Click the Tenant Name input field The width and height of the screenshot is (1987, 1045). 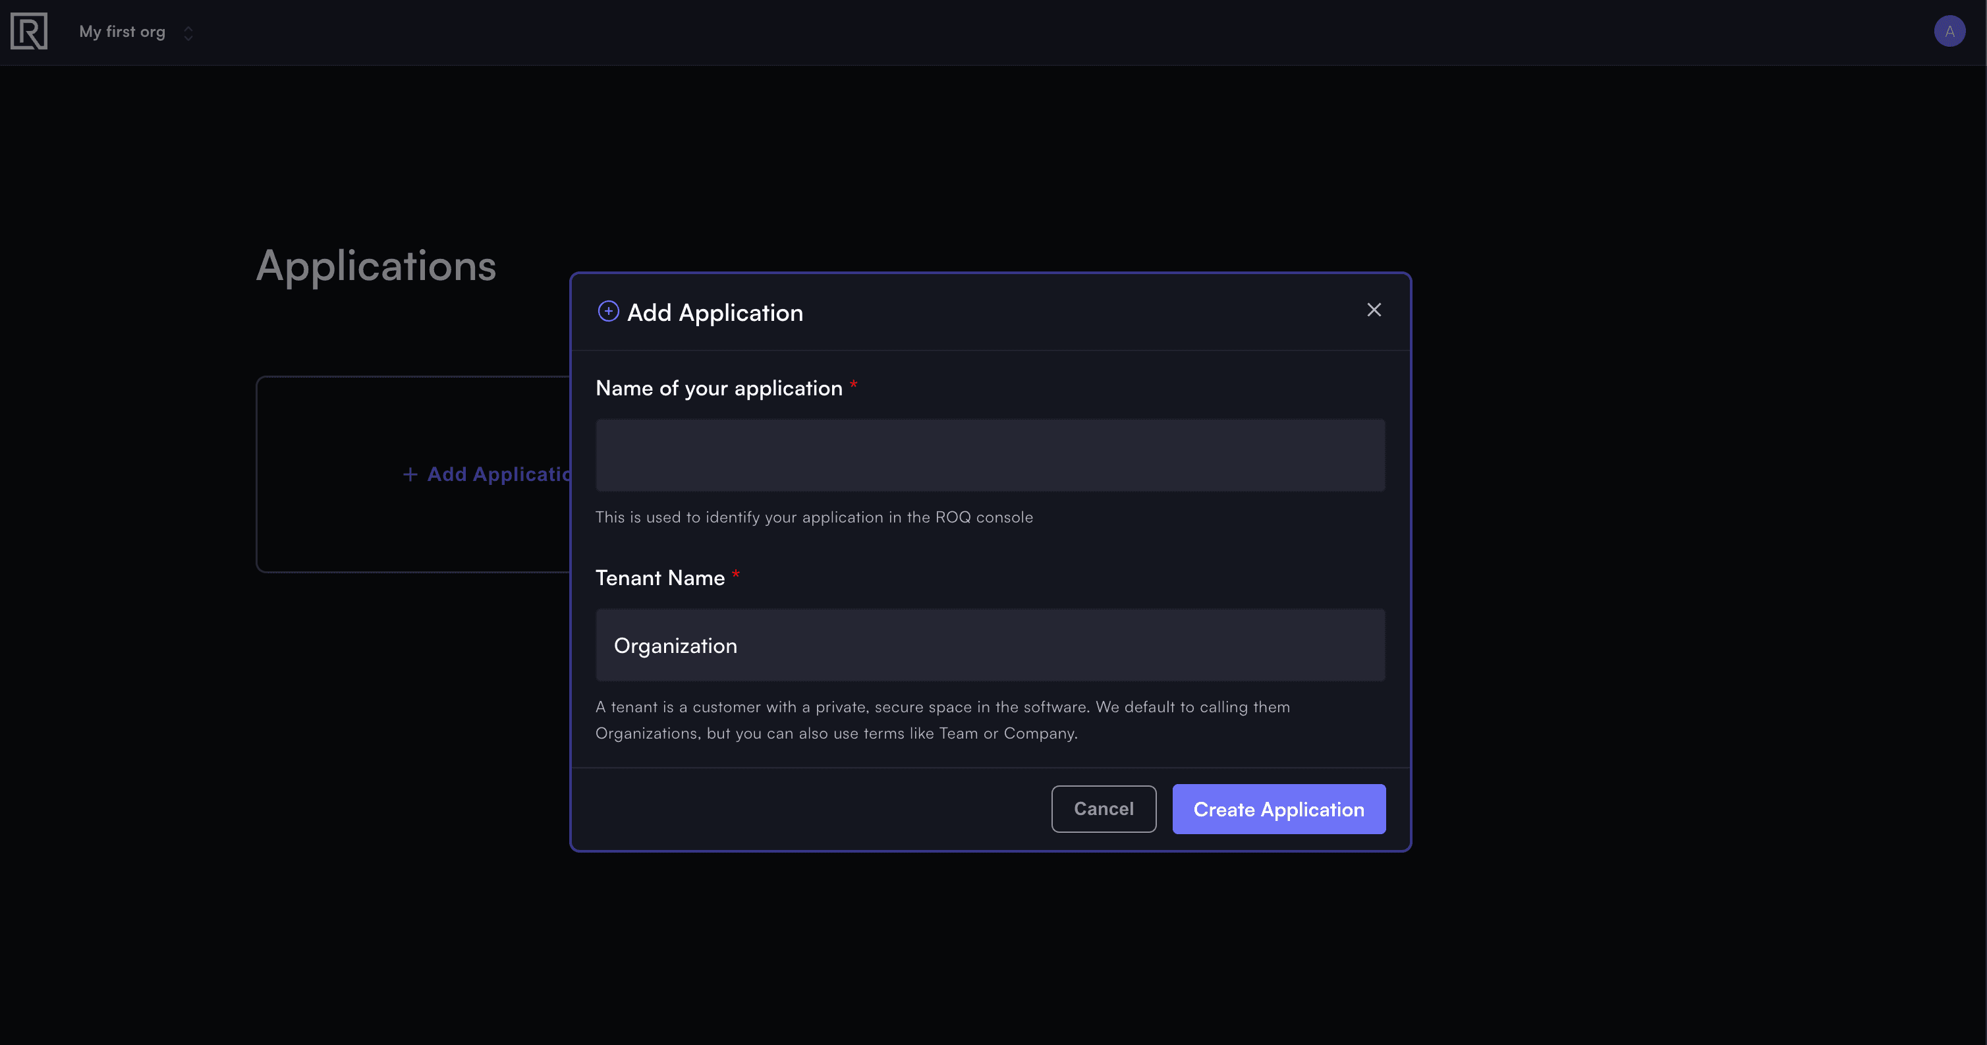[990, 645]
